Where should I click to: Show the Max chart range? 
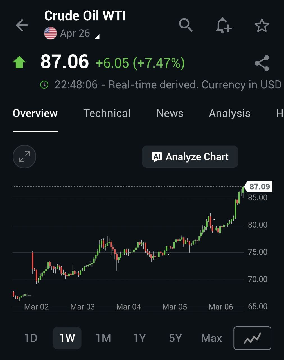click(211, 338)
